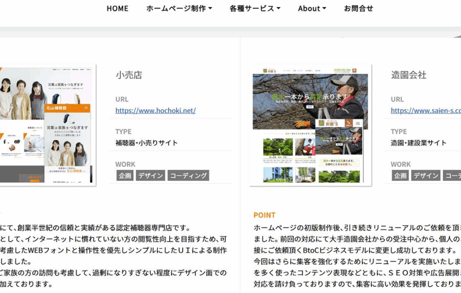Open the hochoki.net URL link
Viewport: 461px width, 293px height.
pyautogui.click(x=155, y=111)
